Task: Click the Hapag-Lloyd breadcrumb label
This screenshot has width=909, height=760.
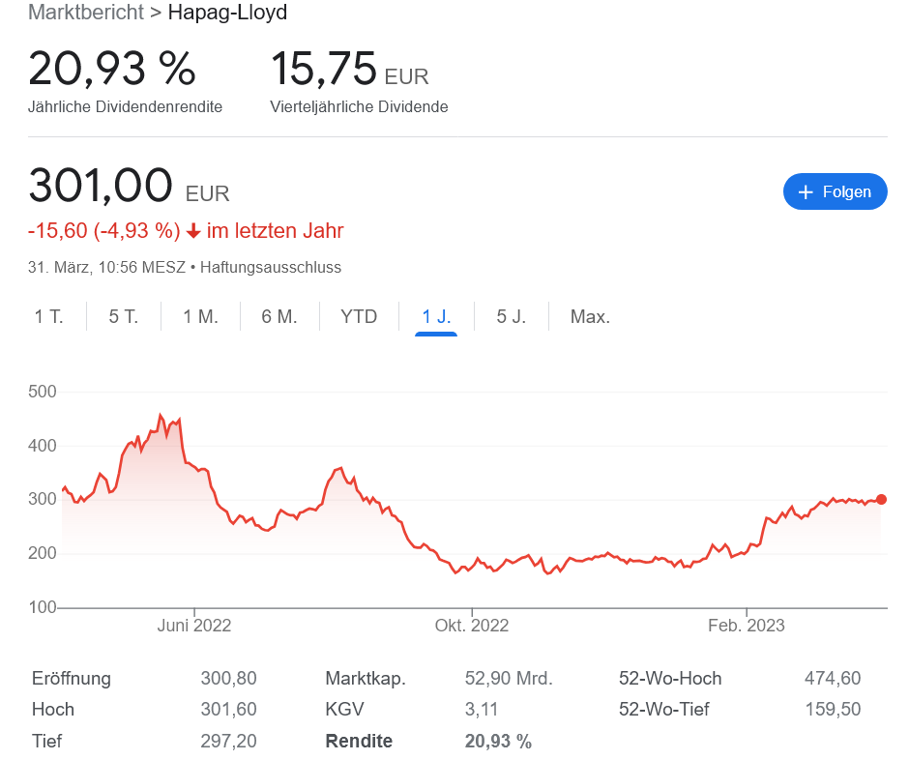Action: click(227, 14)
